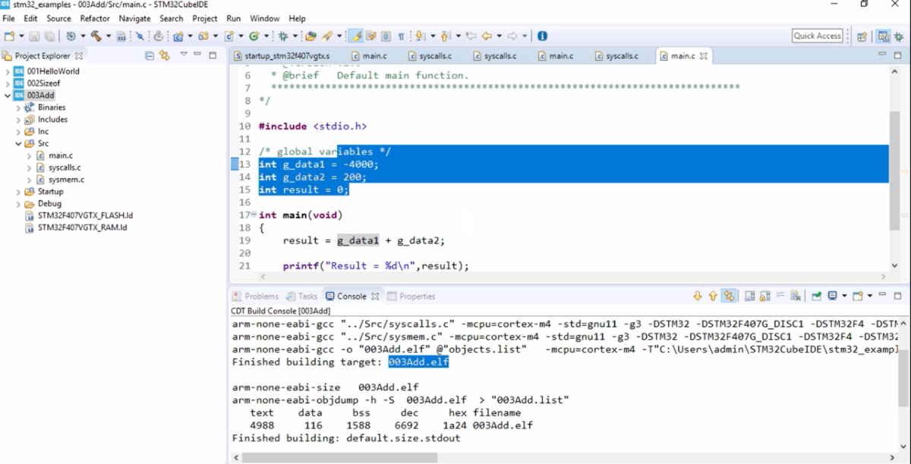Viewport: 911px width, 464px height.
Task: Click the Open Perspective icon
Action: coord(862,36)
